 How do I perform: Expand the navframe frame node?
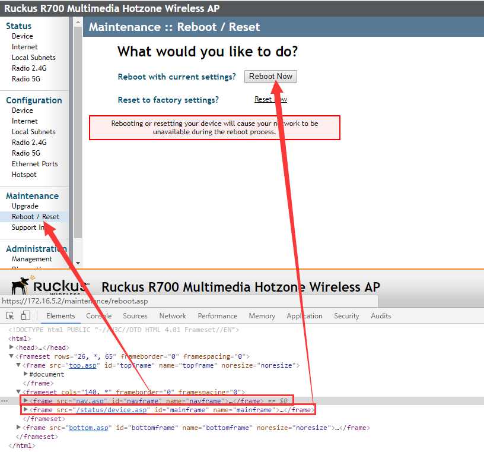[26, 401]
